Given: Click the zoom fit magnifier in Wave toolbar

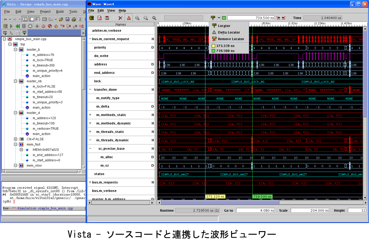Looking at the screenshot, I should click(154, 18).
